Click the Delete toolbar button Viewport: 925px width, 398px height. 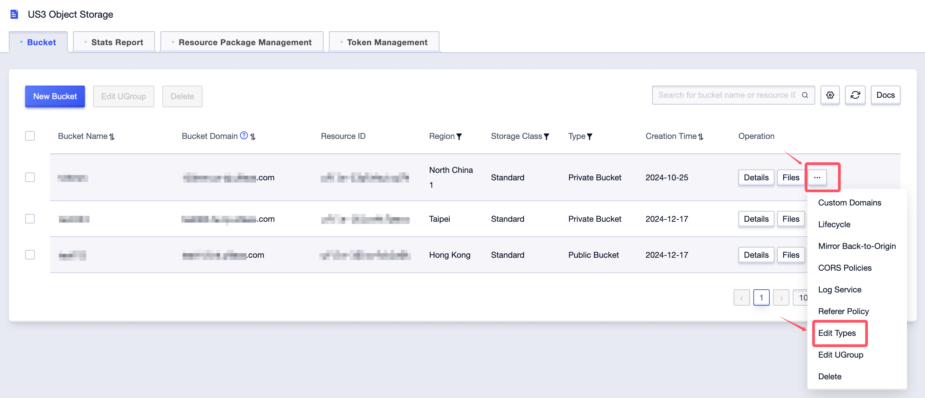point(182,96)
